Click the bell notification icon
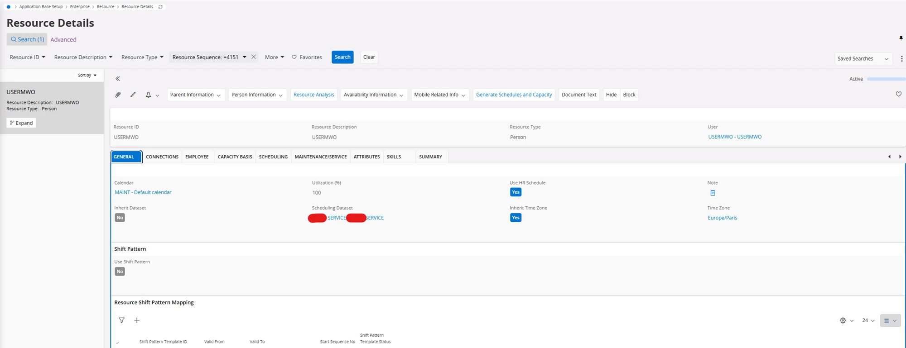 pyautogui.click(x=148, y=95)
